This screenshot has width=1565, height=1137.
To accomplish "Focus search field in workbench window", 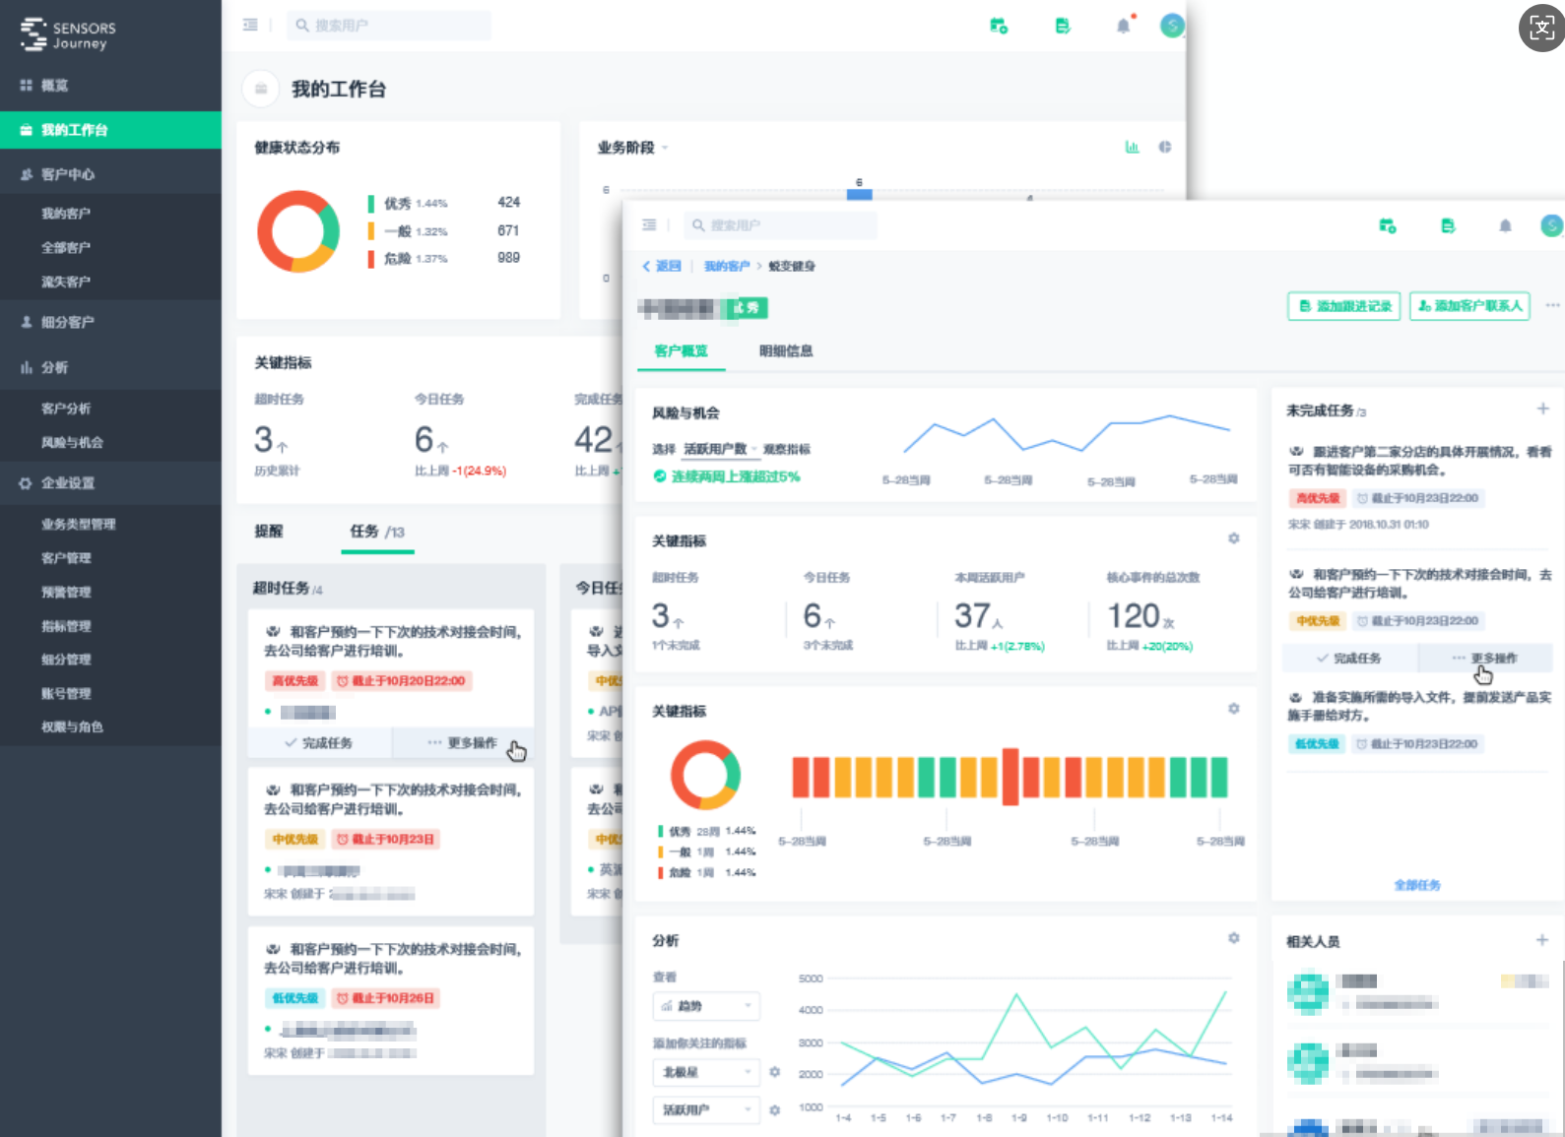I will tap(389, 26).
